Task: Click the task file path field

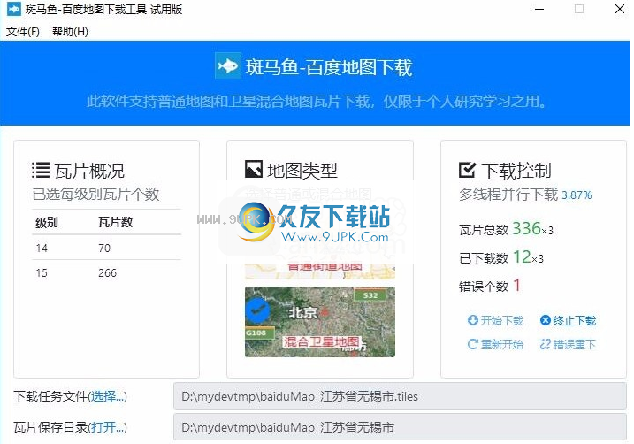Action: (400, 396)
